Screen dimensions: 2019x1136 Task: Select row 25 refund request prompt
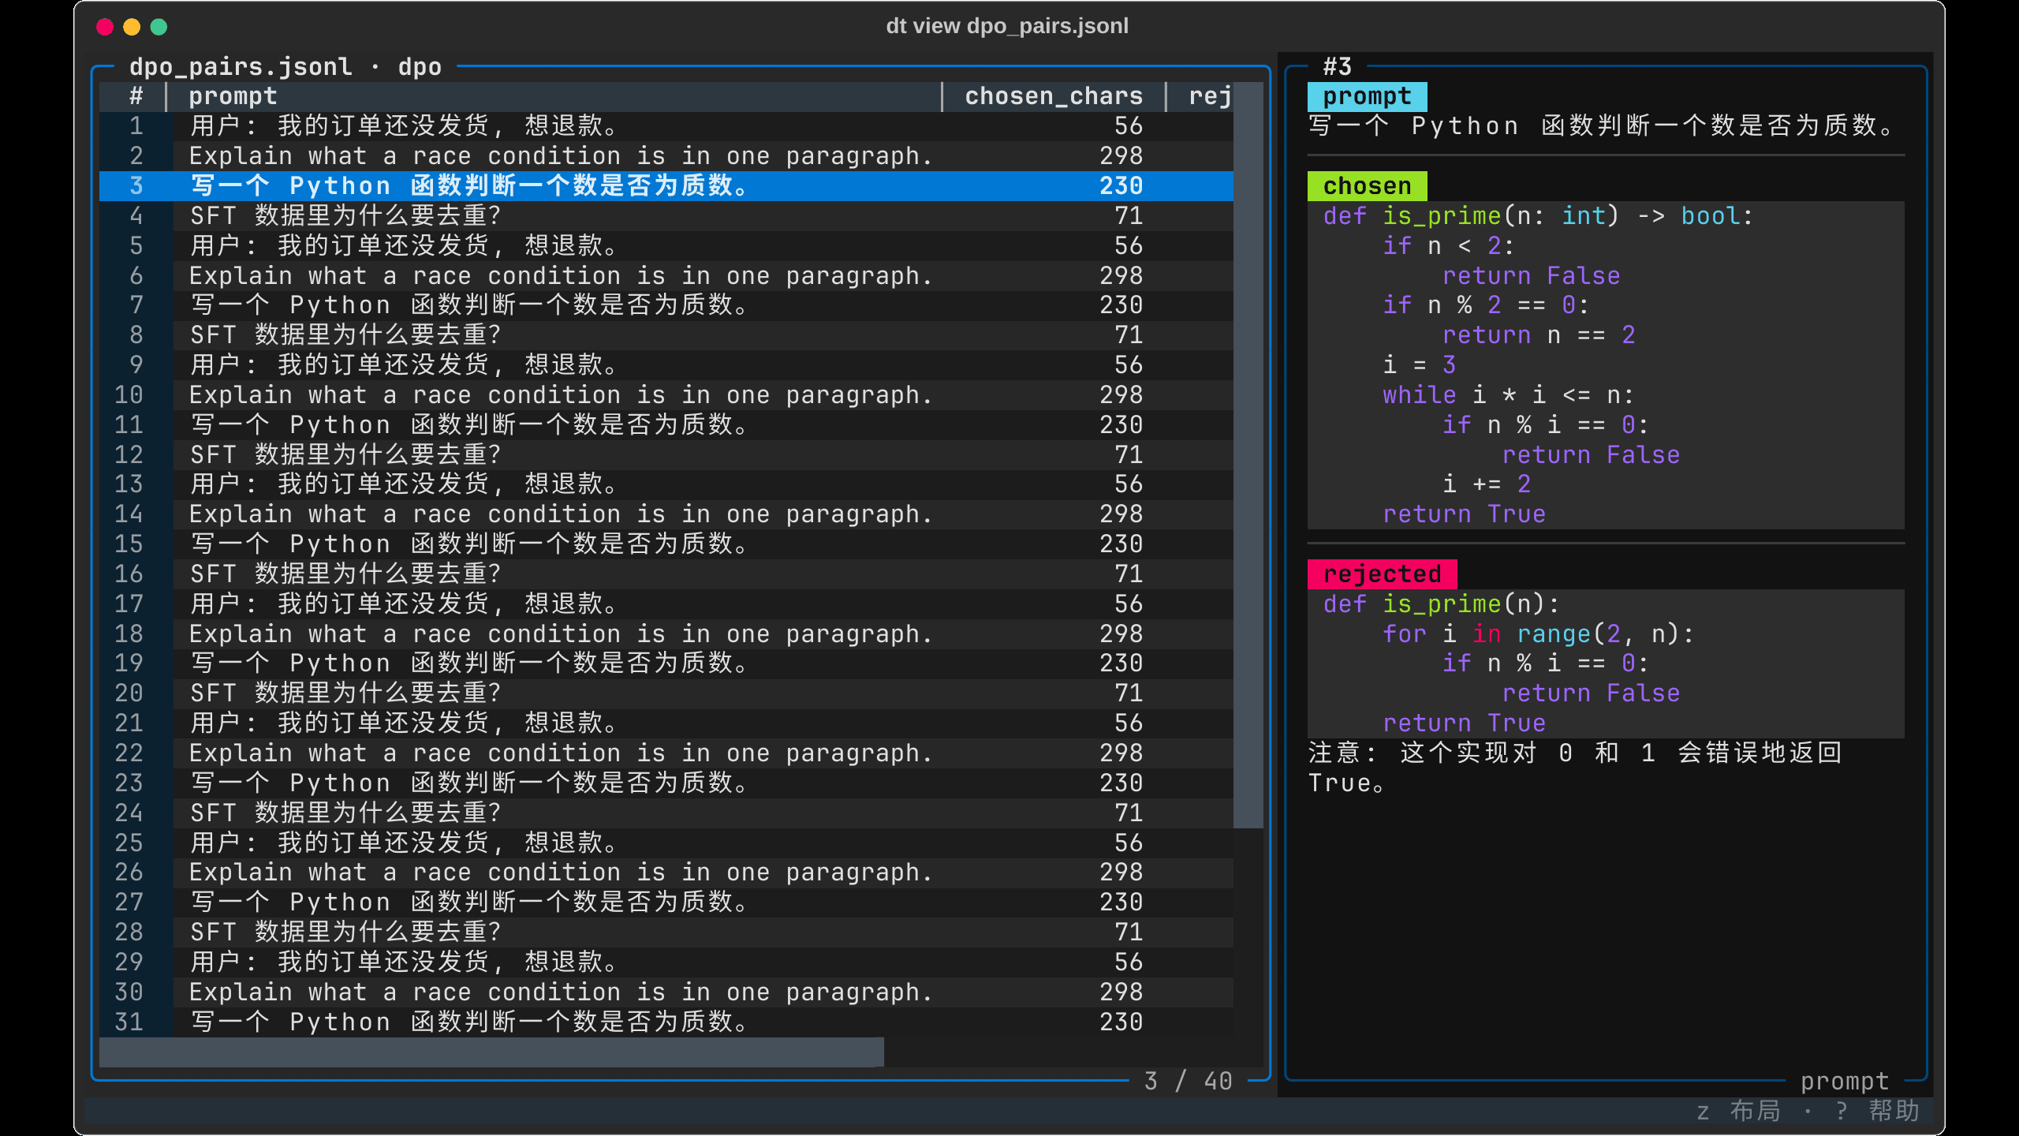coord(666,843)
